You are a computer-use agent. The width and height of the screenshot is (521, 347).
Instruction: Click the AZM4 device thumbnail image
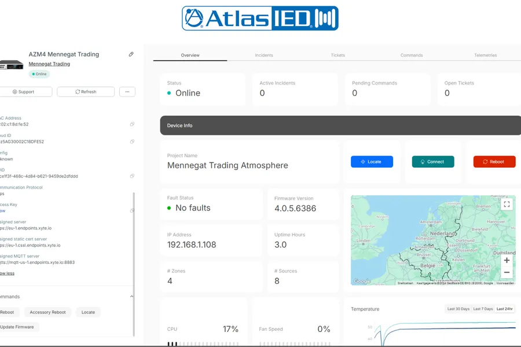click(12, 65)
